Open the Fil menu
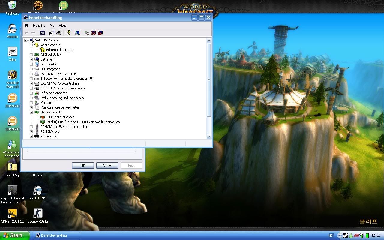The height and width of the screenshot is (240, 384). pos(27,25)
